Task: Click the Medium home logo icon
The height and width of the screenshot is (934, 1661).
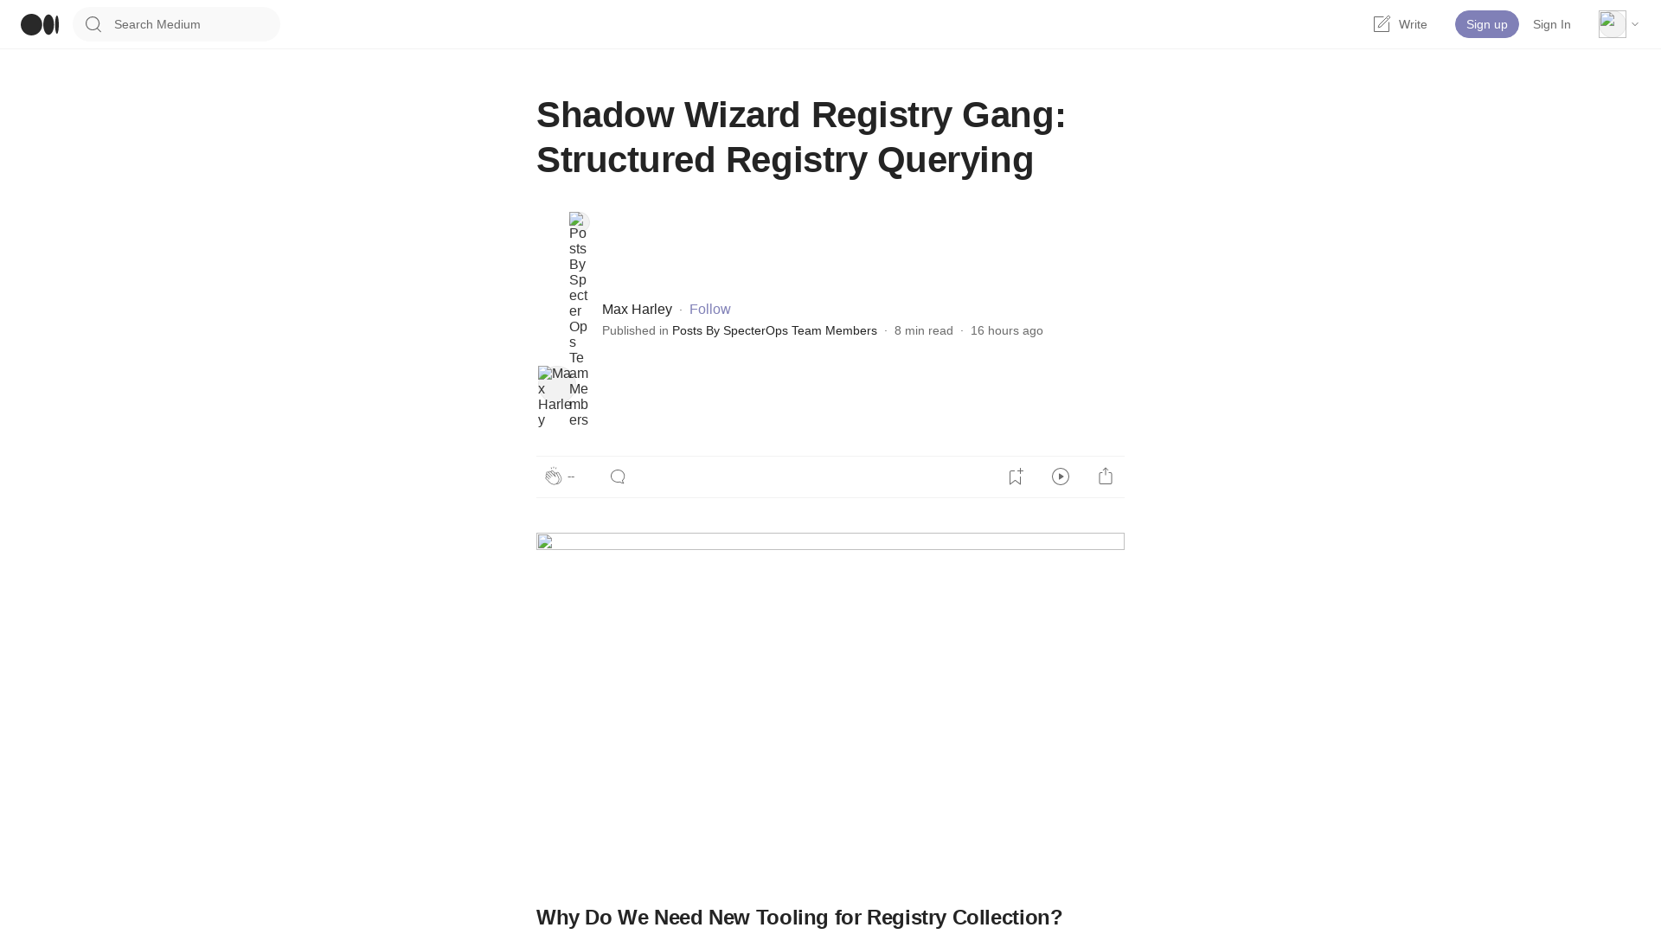Action: [x=39, y=24]
